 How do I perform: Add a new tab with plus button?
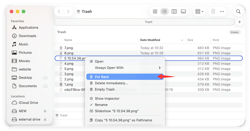click(x=239, y=22)
